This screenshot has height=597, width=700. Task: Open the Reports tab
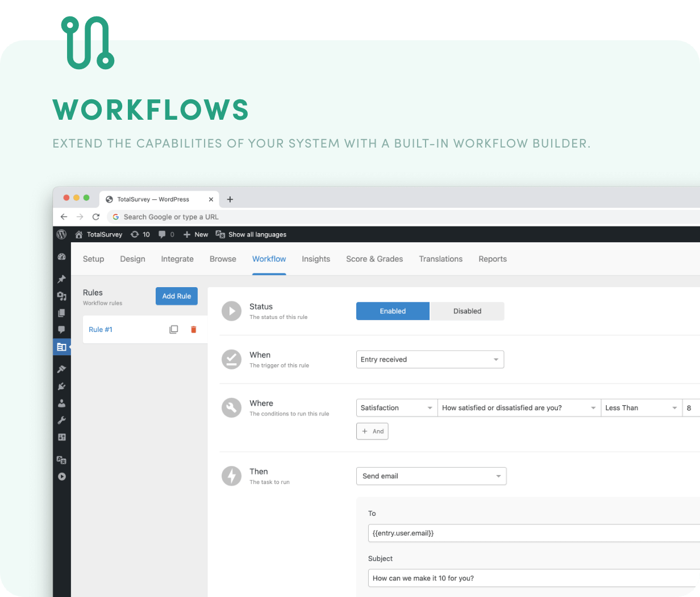[x=493, y=259]
